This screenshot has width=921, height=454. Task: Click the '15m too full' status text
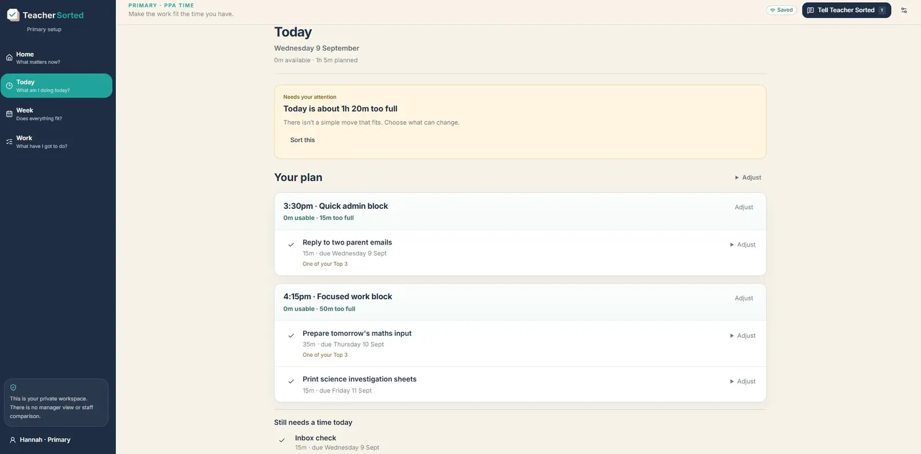(337, 218)
